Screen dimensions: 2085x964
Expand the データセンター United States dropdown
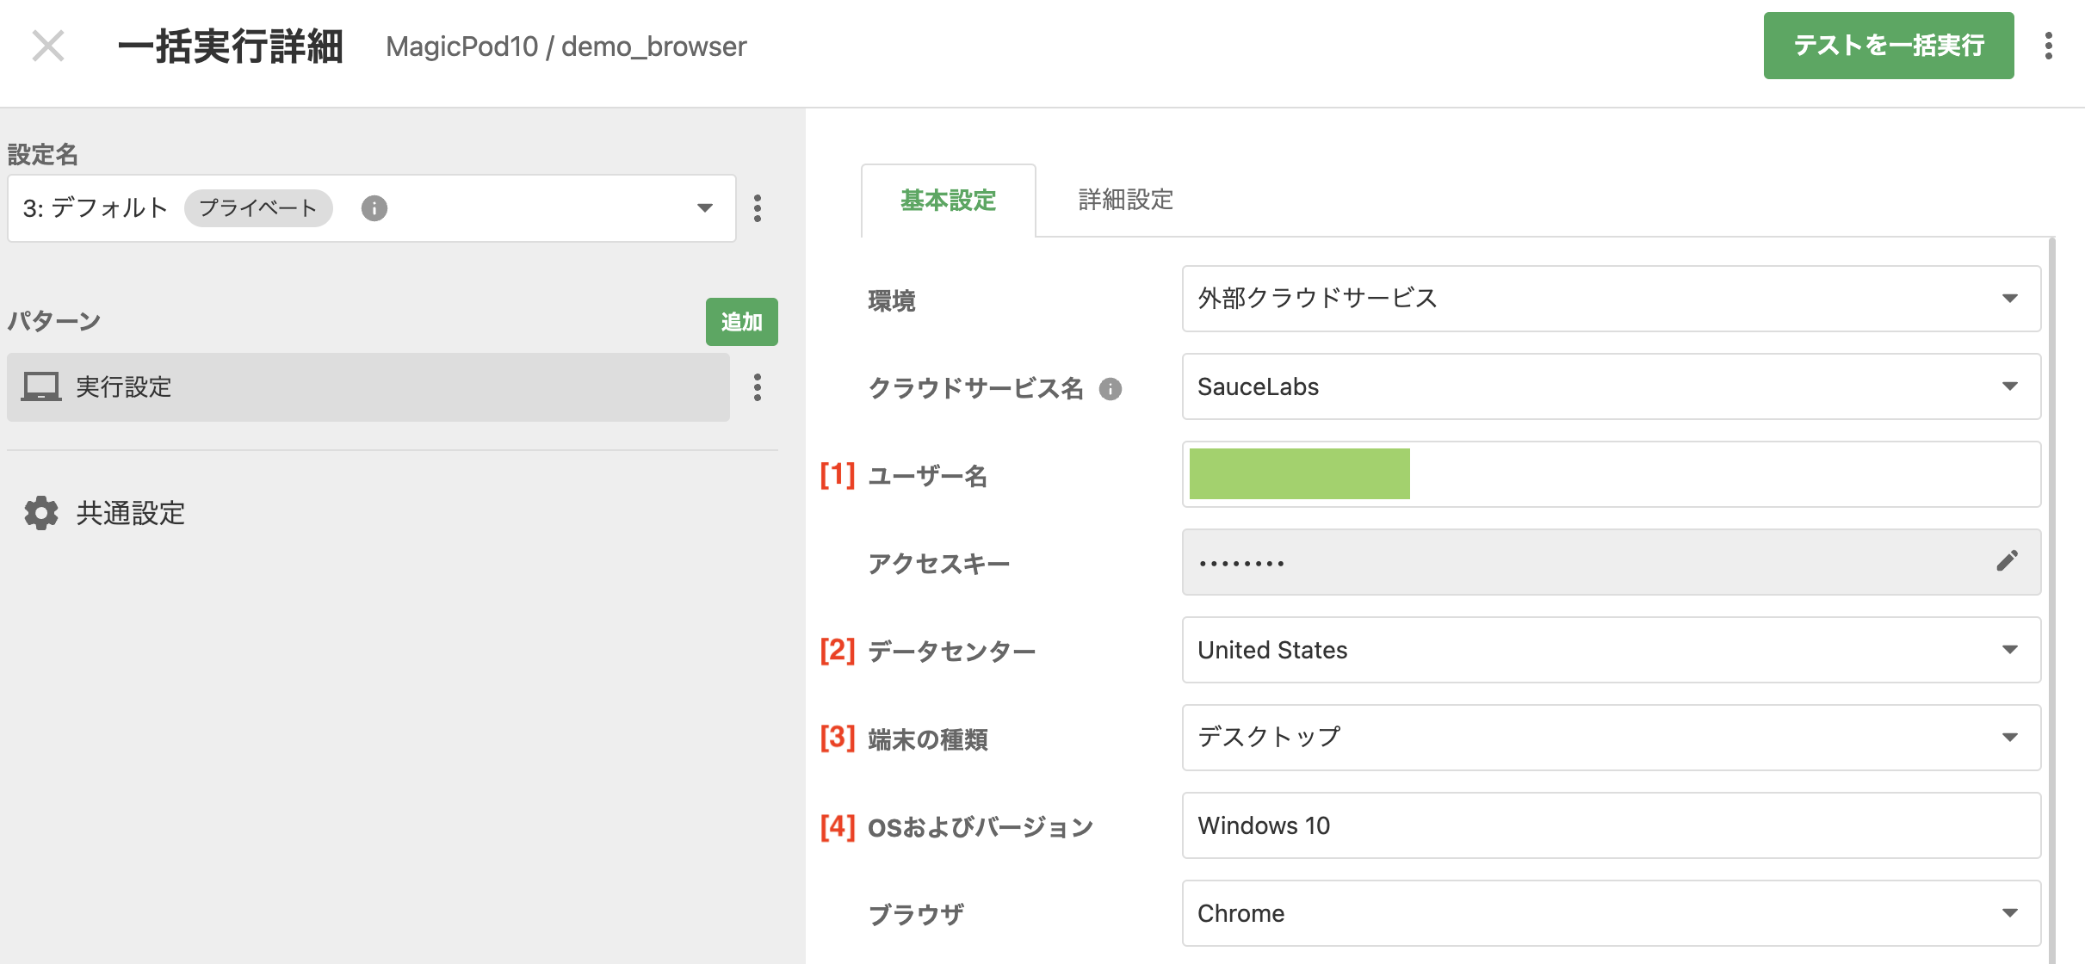pyautogui.click(x=1612, y=650)
